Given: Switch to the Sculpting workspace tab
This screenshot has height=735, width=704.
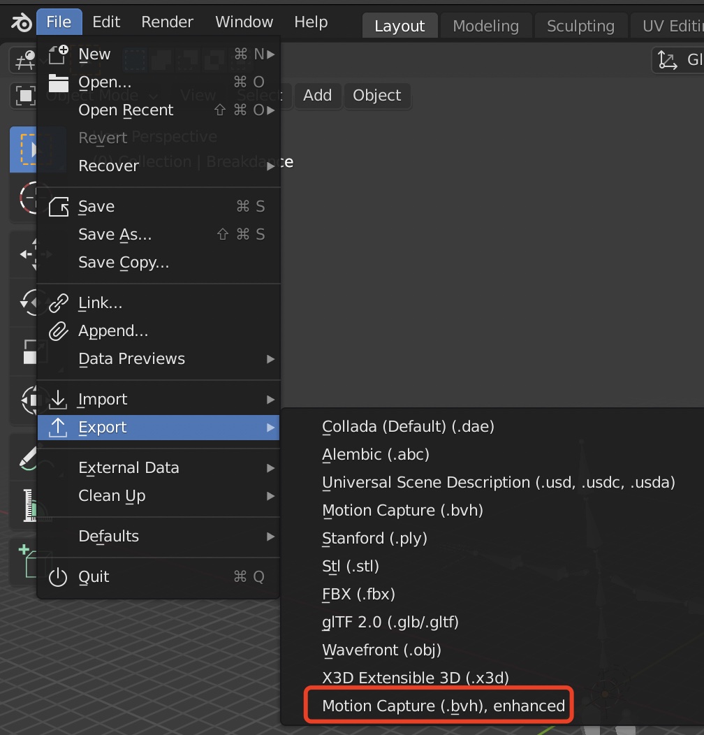Looking at the screenshot, I should [x=580, y=26].
